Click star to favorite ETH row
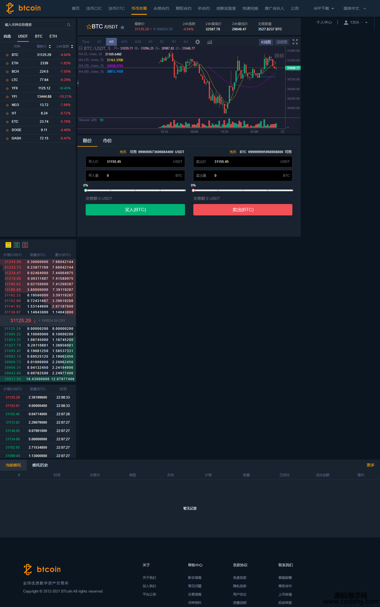 tap(7, 63)
